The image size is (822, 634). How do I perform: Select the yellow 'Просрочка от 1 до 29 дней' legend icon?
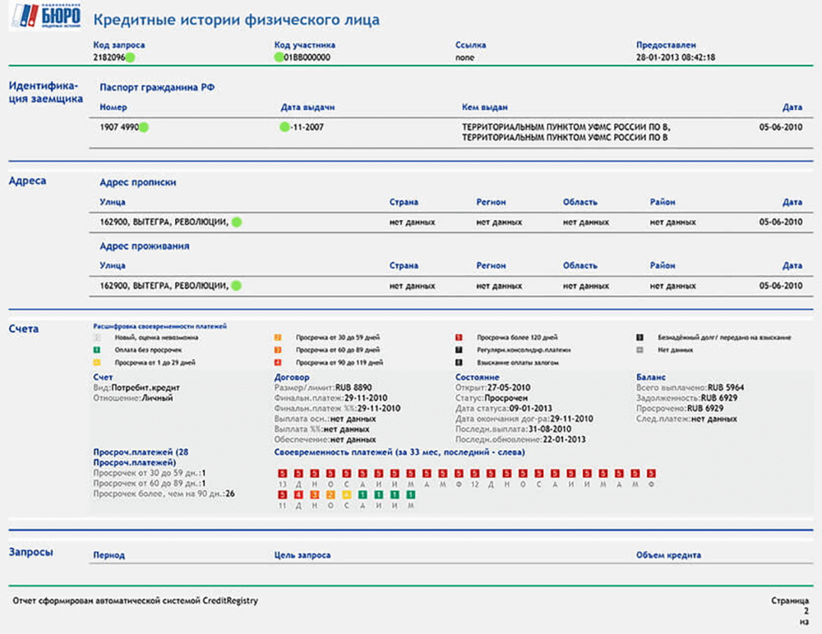[x=97, y=362]
